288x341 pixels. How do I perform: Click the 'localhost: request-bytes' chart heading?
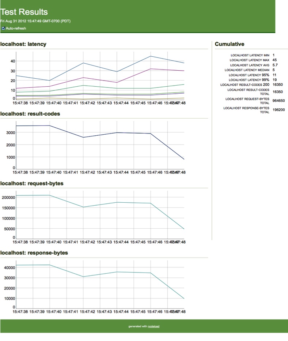[32, 183]
